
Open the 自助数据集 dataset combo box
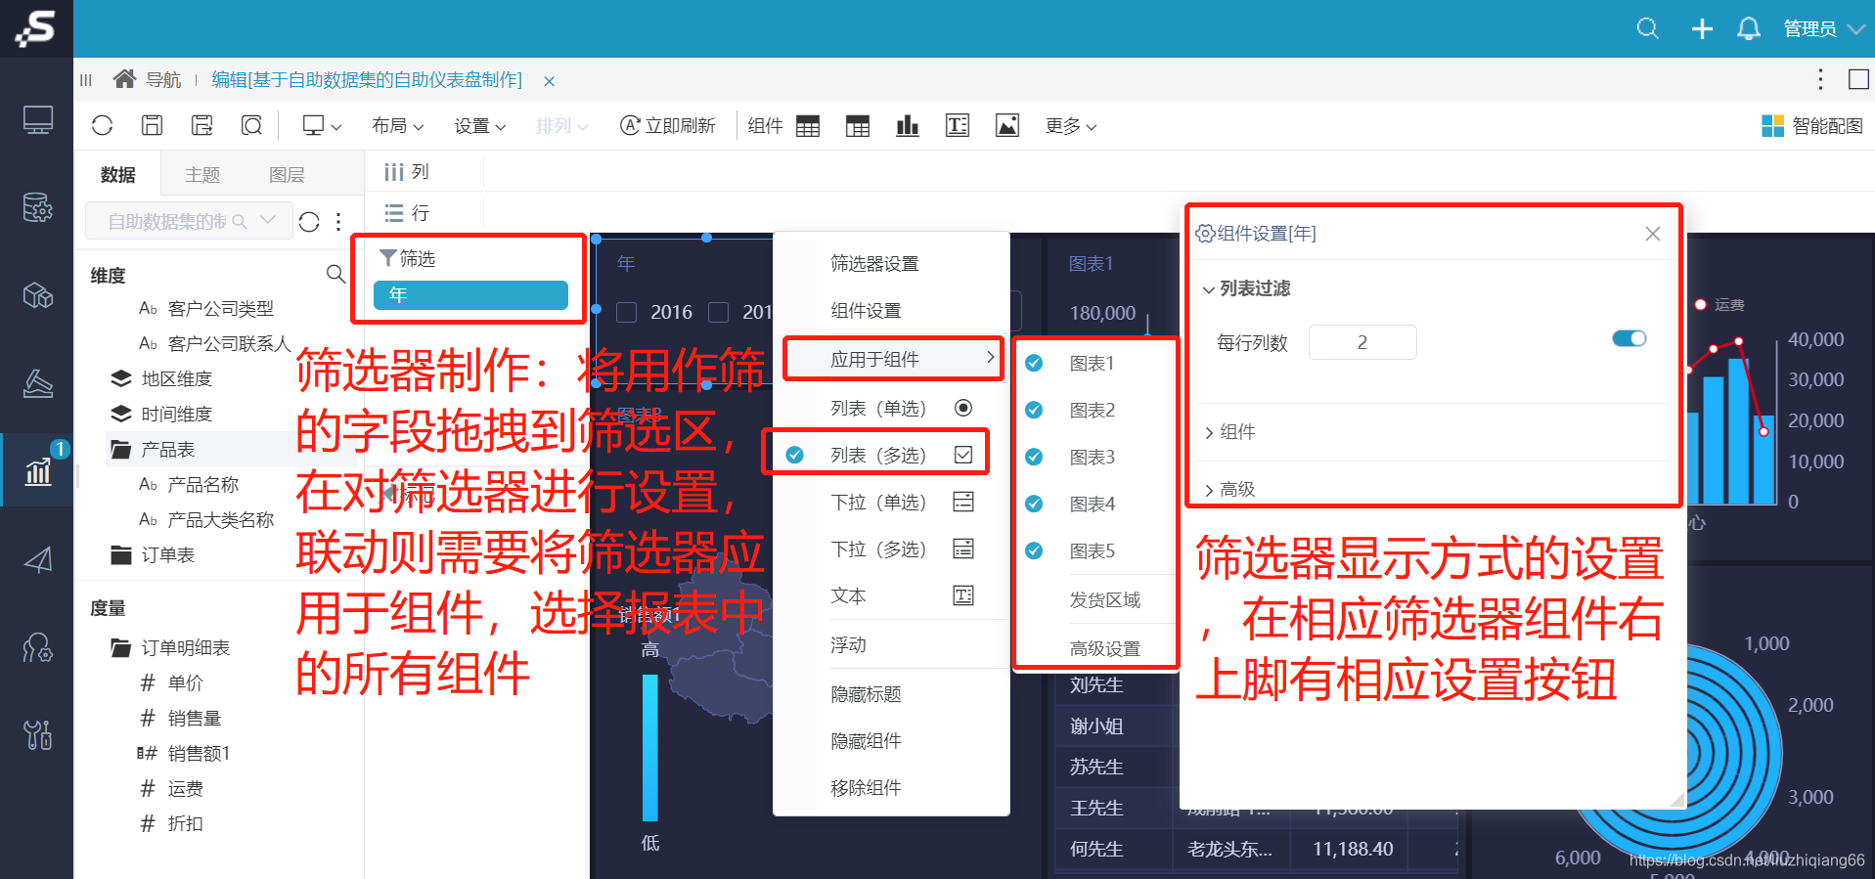click(x=189, y=221)
